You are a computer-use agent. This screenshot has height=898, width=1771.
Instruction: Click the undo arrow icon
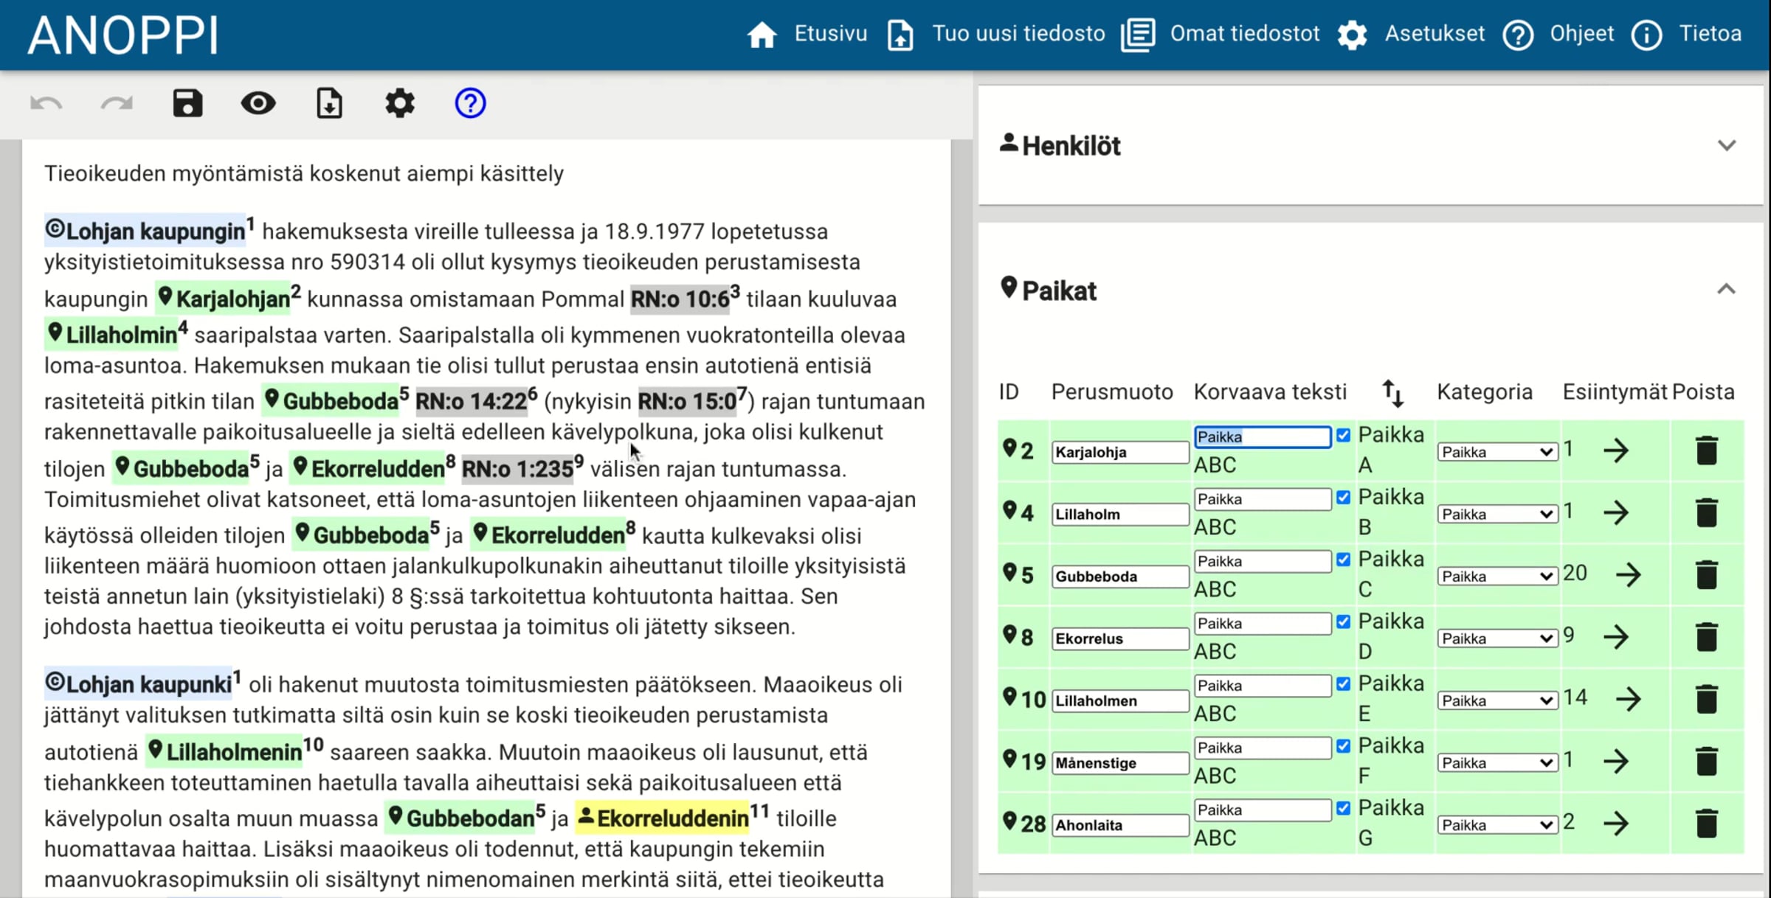tap(46, 104)
